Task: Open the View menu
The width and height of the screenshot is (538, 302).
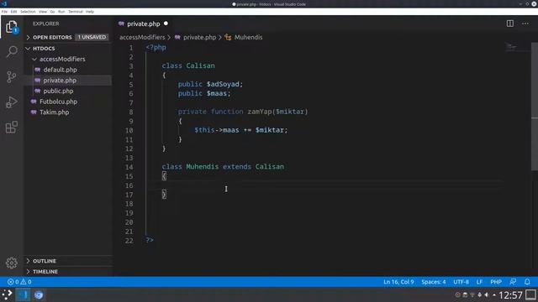Action: tap(43, 12)
